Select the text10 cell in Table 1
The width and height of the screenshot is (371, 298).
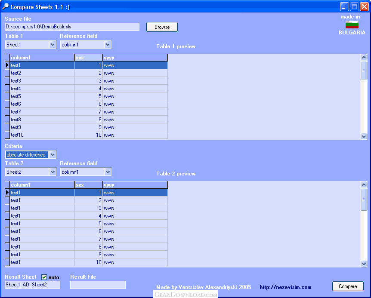(42, 135)
